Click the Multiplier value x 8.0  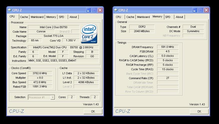(40, 78)
